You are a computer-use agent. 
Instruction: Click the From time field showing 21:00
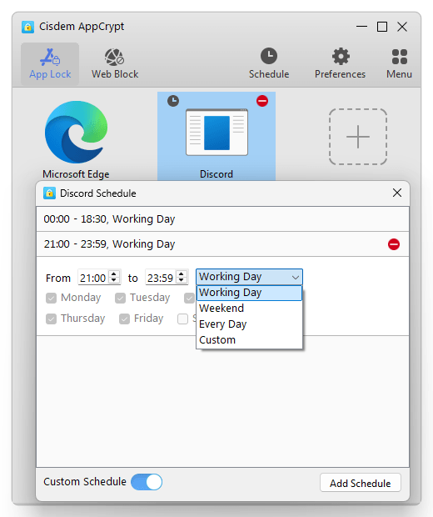[93, 278]
